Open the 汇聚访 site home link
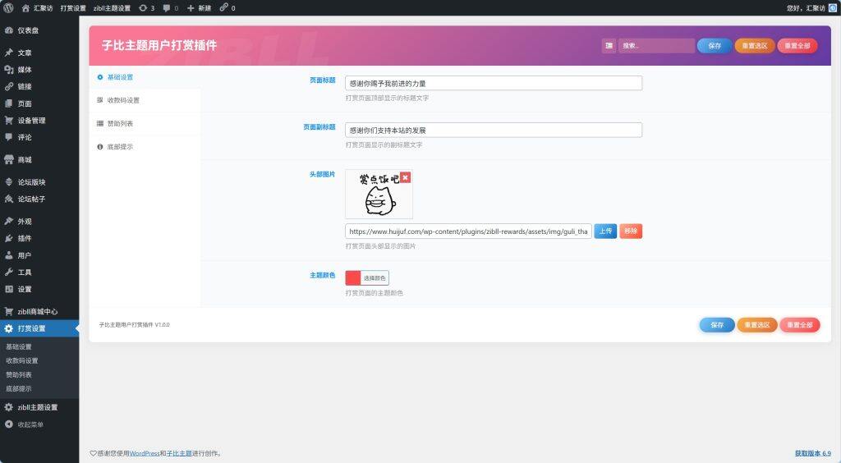Image resolution: width=841 pixels, height=463 pixels. [x=37, y=8]
